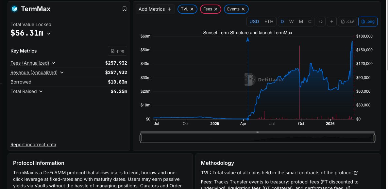Export Key Metrics as .png
The image size is (388, 189).
click(117, 51)
